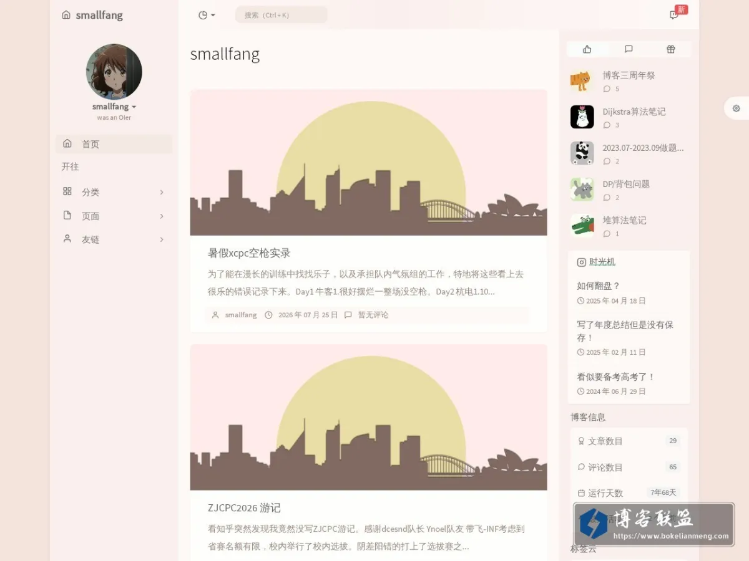Screen dimensions: 749x561
Task: Click the 分类 grid icon
Action: 67,191
